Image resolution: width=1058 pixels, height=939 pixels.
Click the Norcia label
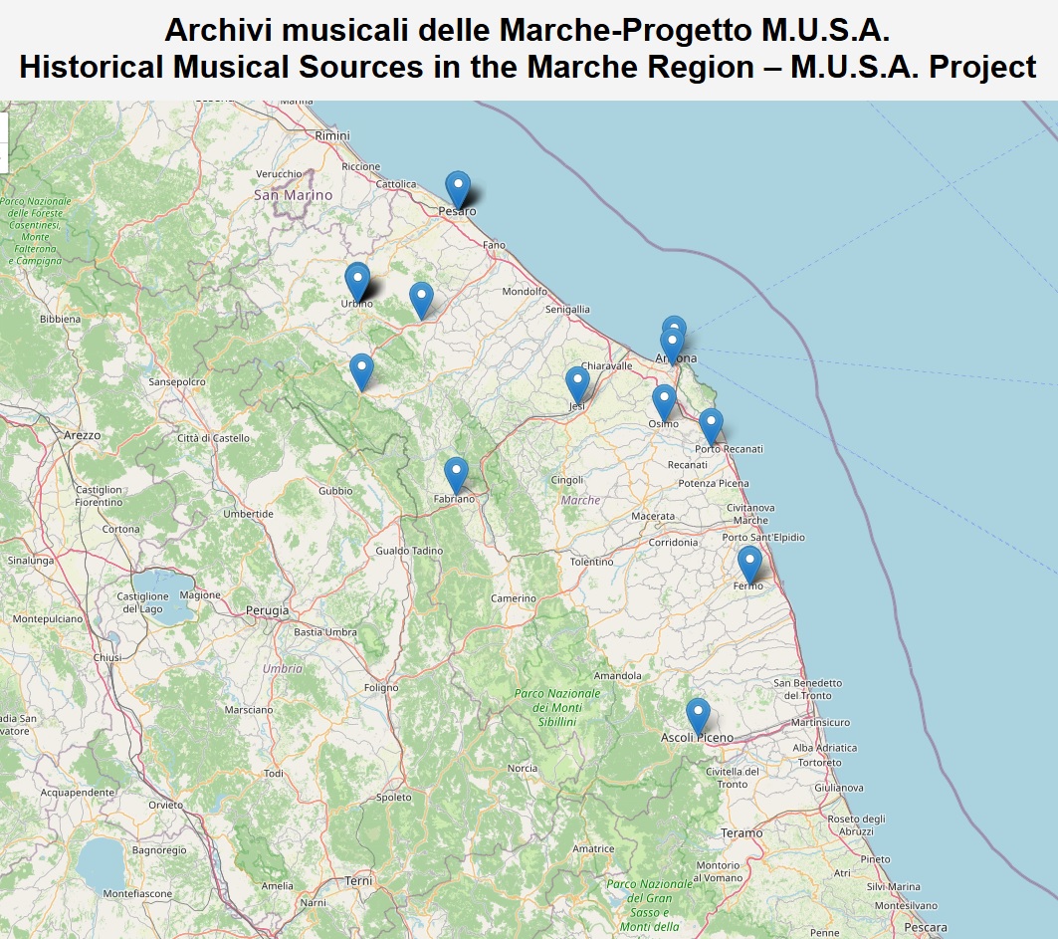click(523, 768)
